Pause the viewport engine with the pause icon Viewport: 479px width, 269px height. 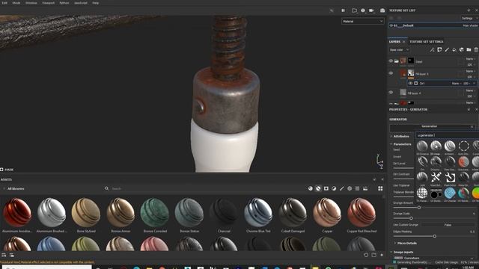(x=343, y=10)
